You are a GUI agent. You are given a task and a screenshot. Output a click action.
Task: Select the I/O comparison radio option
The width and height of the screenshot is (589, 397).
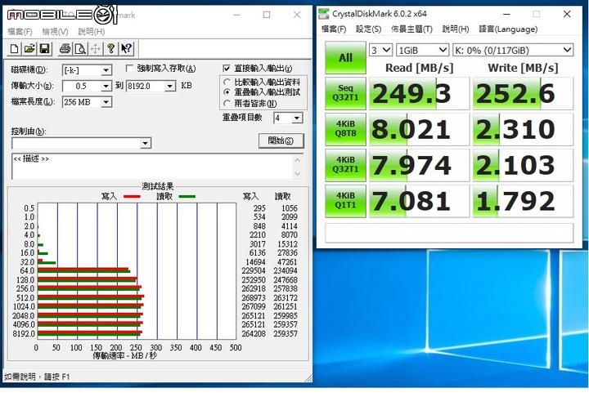point(227,83)
